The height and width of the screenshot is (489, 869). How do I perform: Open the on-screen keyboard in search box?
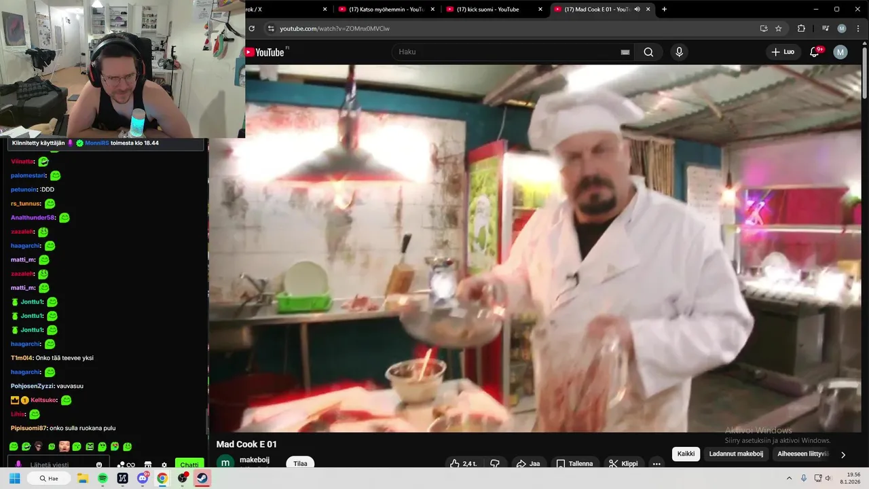coord(625,52)
